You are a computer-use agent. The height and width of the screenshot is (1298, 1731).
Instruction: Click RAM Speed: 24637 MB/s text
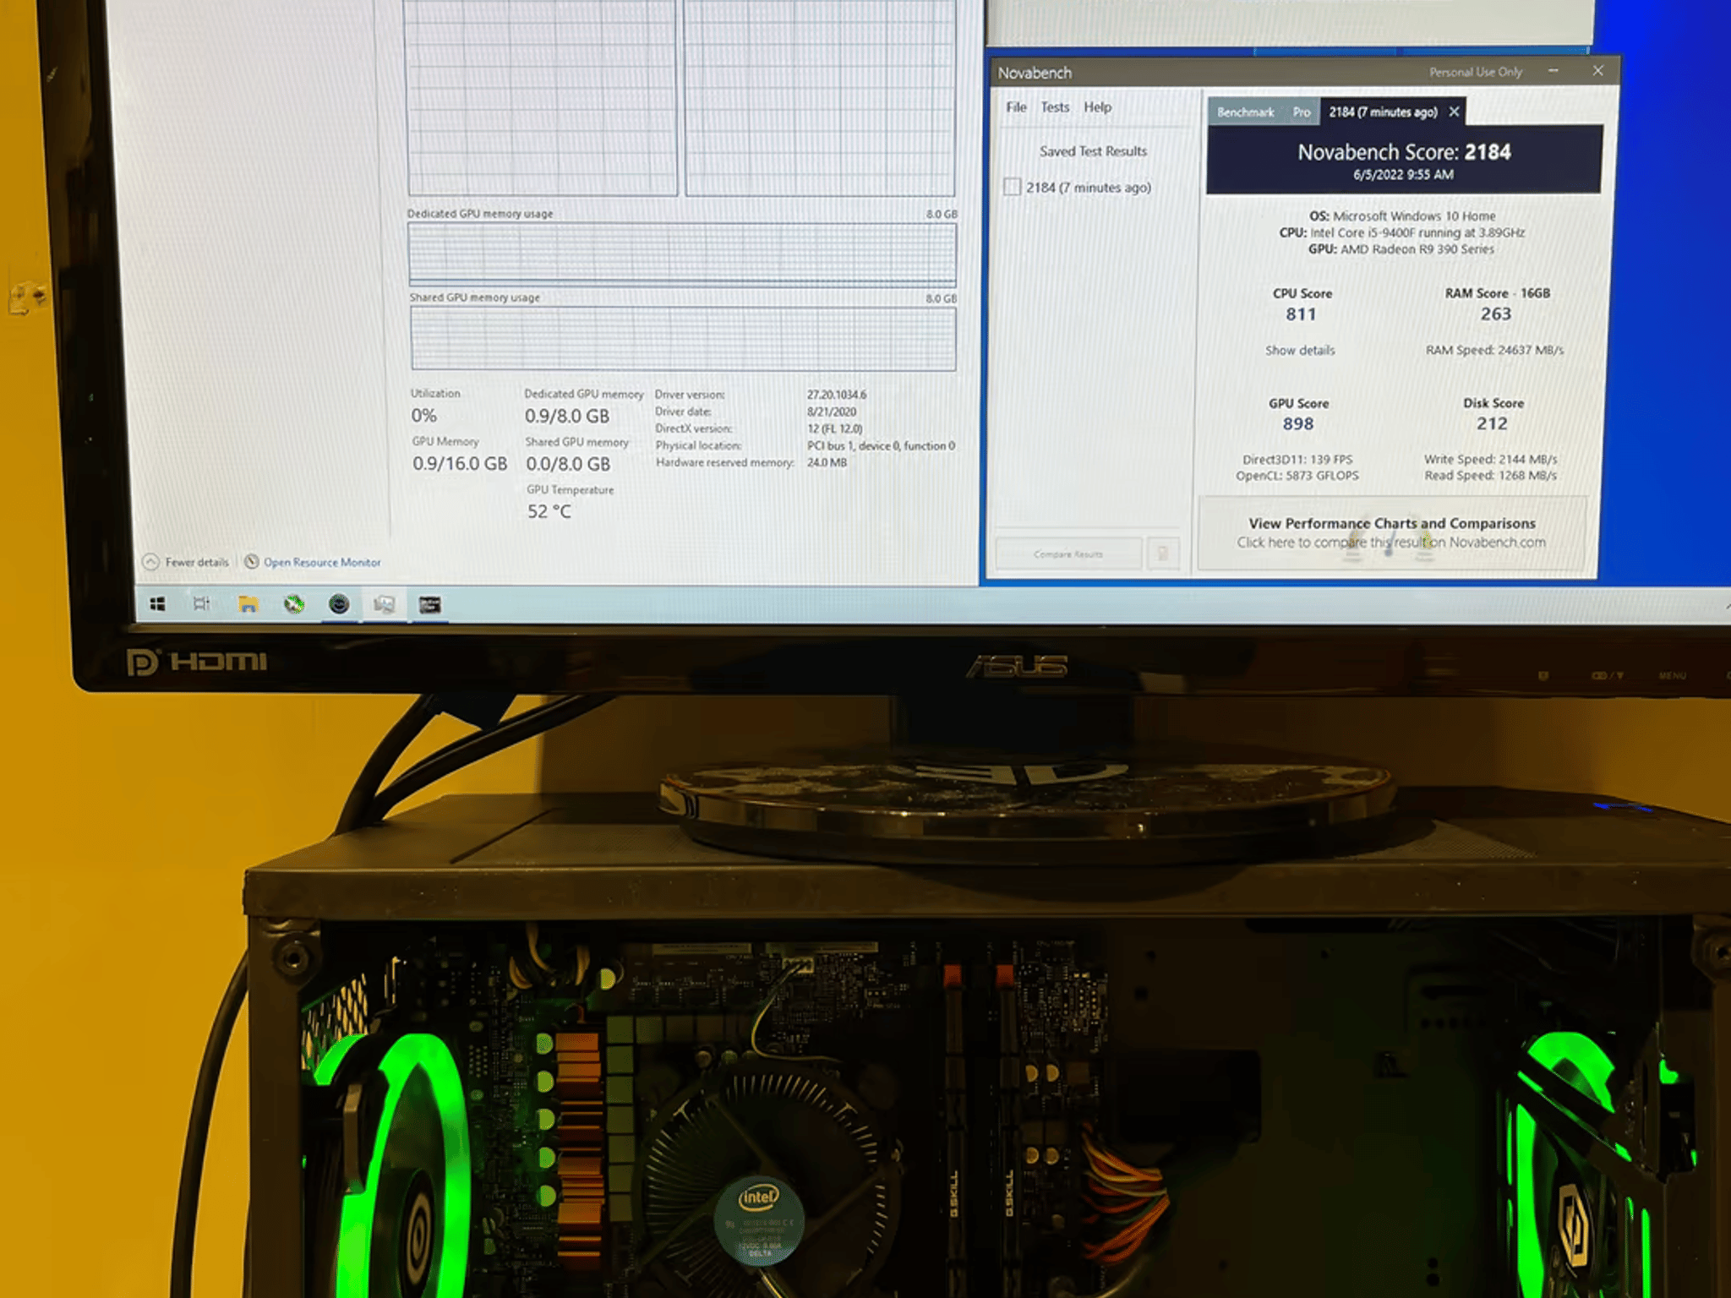pos(1494,350)
